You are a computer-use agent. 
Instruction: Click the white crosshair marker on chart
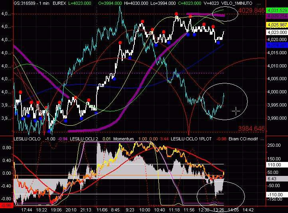click(x=236, y=111)
